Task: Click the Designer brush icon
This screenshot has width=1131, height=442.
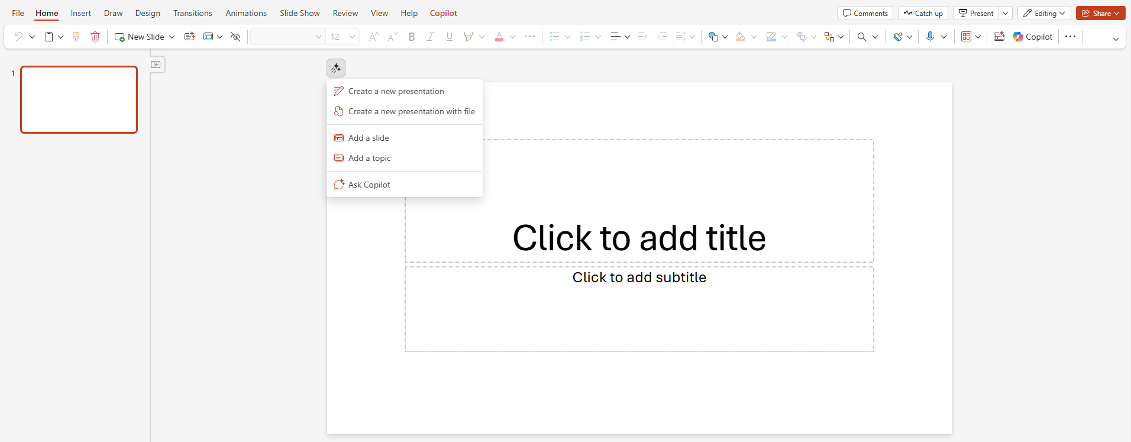Action: 897,37
